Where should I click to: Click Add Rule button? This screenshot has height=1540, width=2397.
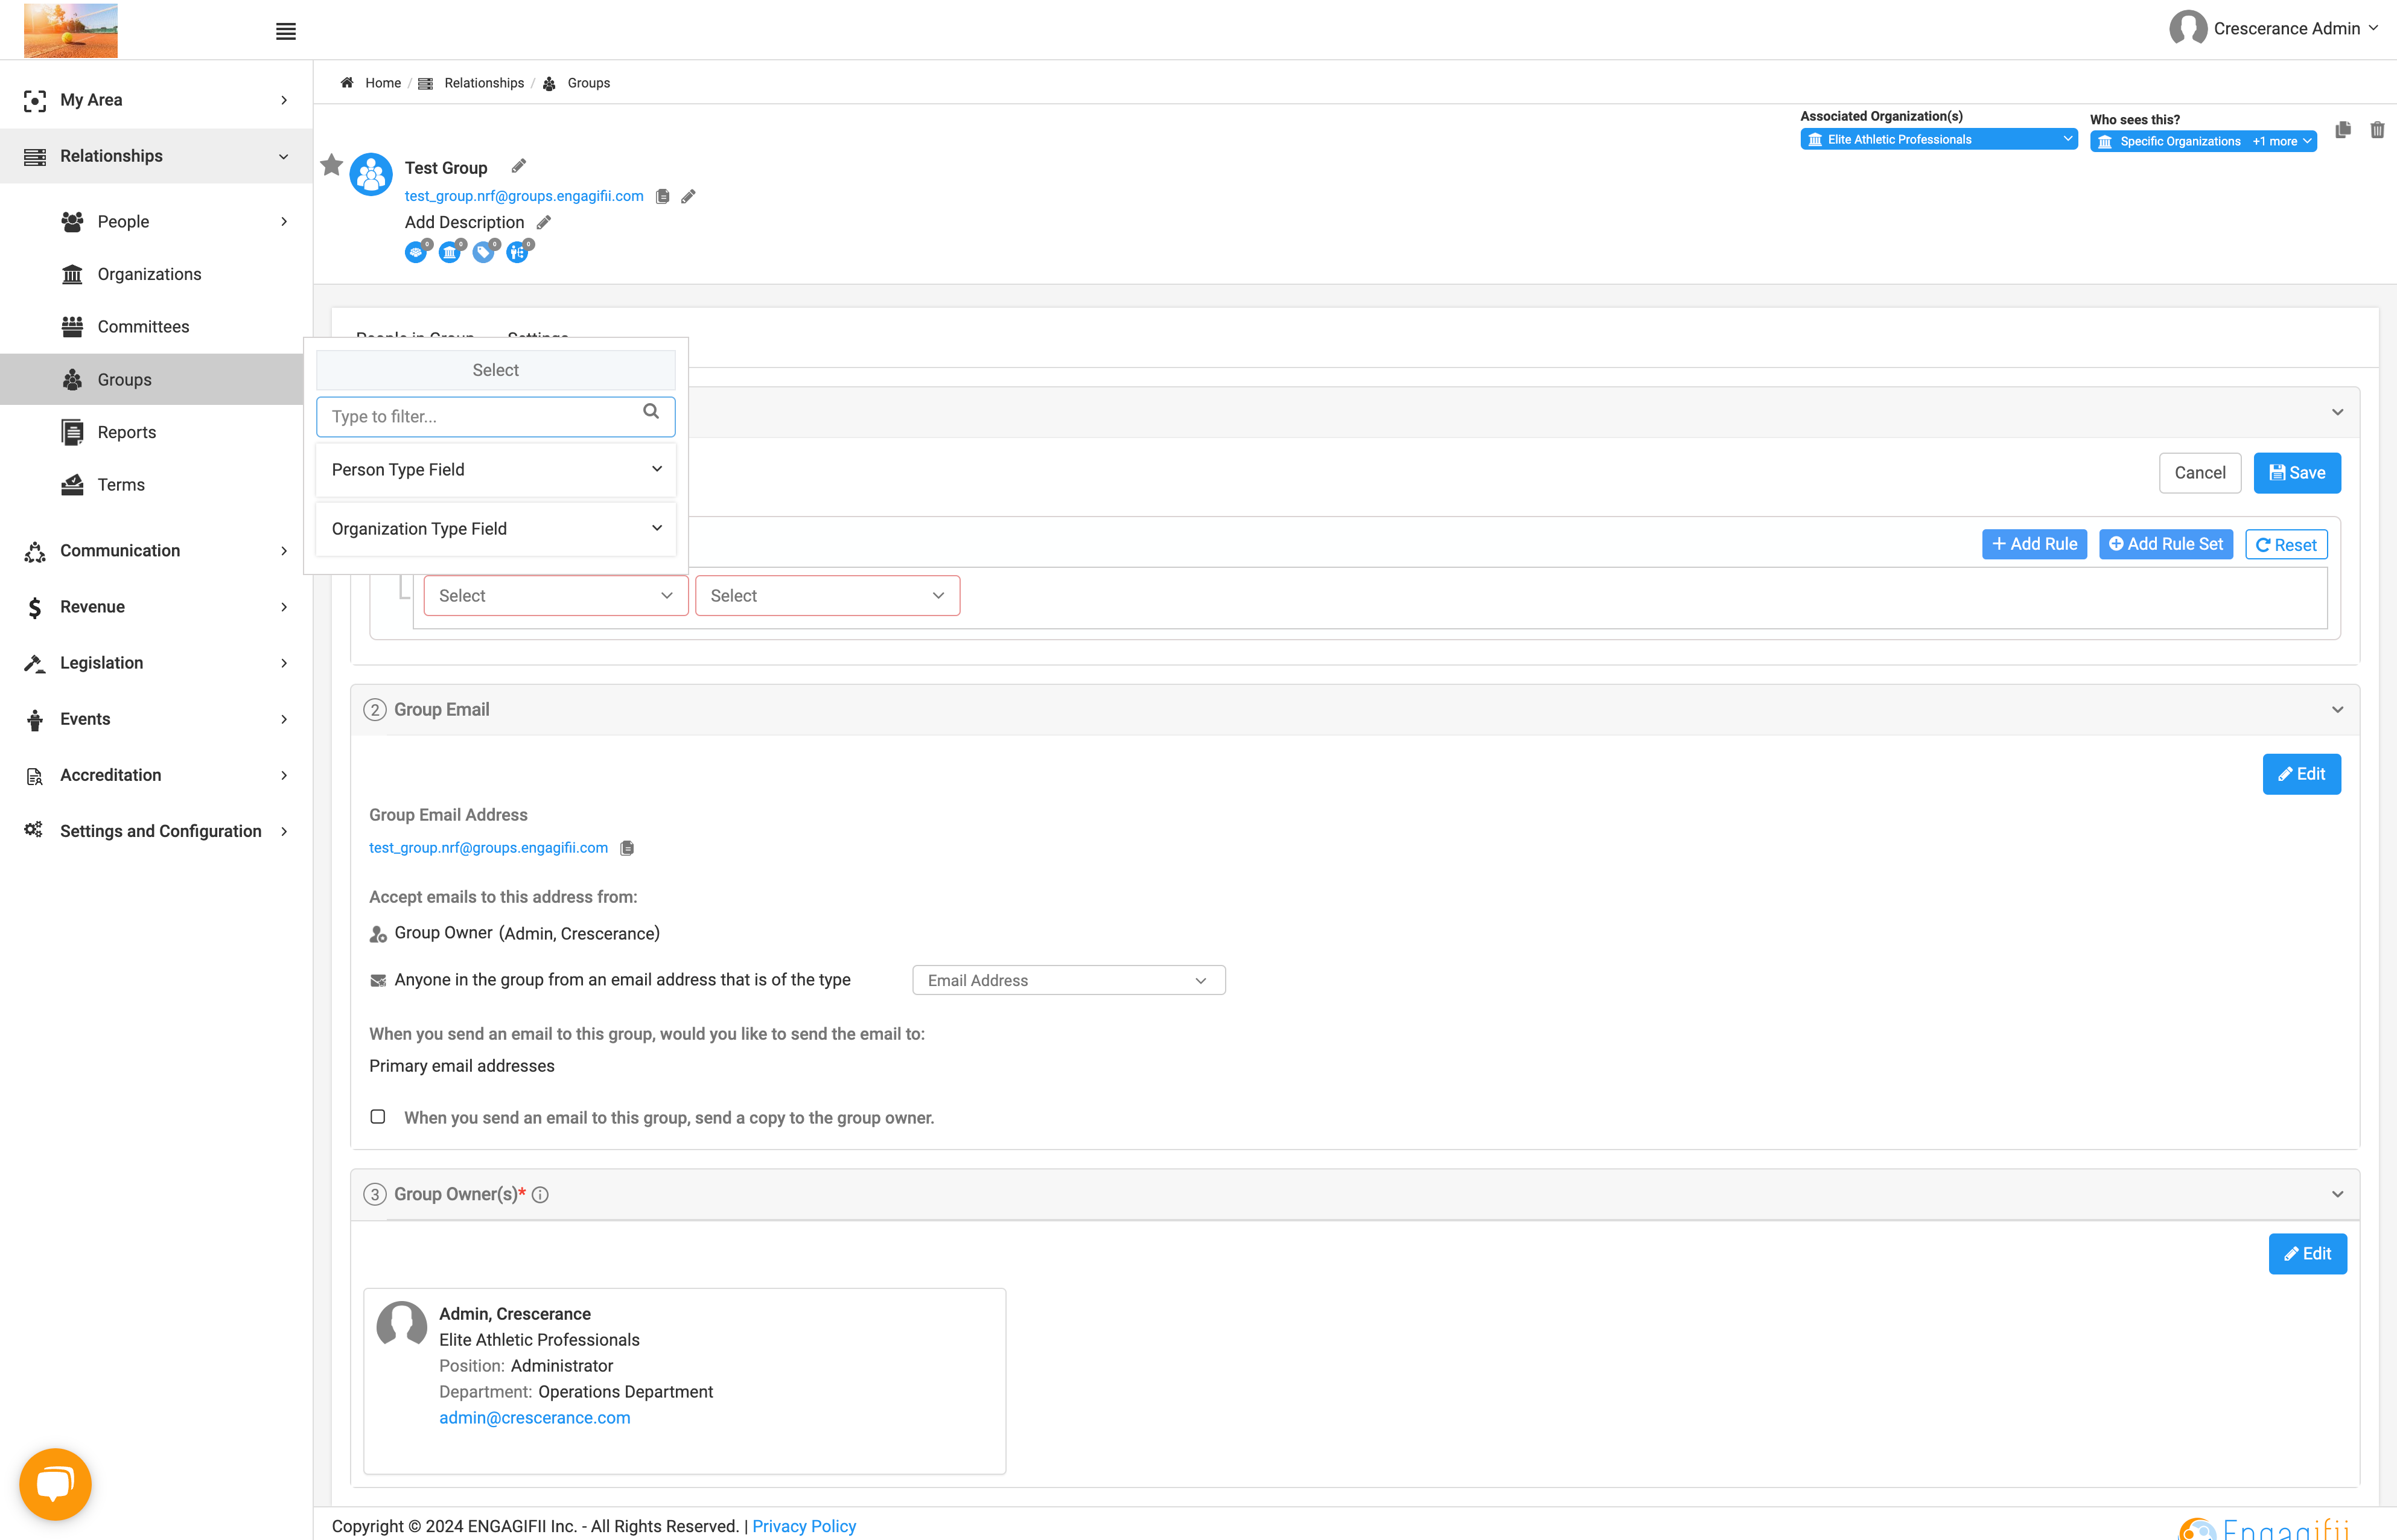click(x=2034, y=544)
